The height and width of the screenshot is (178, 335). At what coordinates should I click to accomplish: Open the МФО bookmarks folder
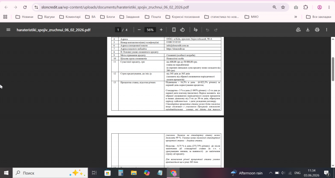[251, 17]
